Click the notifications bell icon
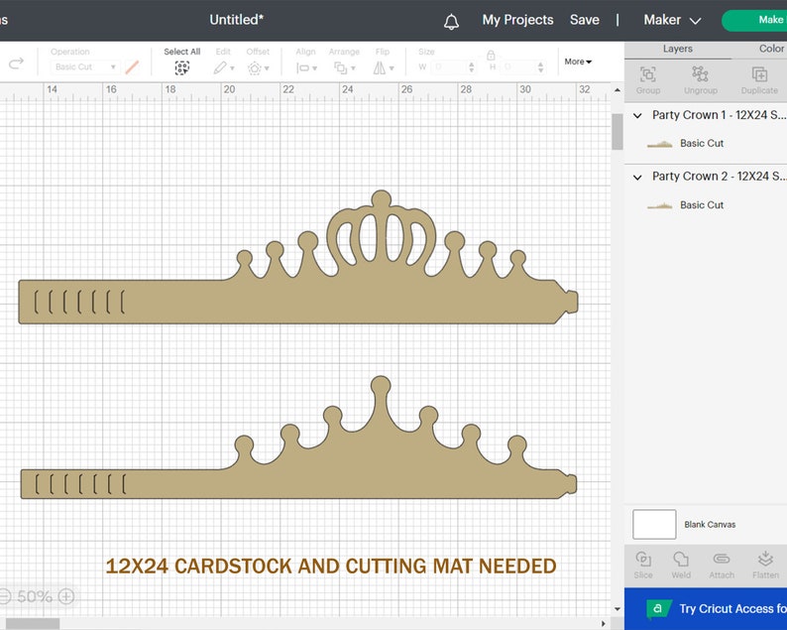 point(451,21)
